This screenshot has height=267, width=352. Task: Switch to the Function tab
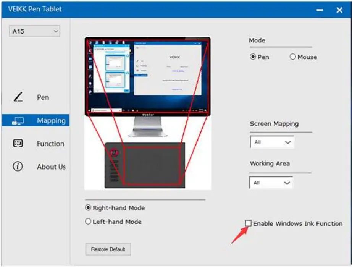pos(50,144)
